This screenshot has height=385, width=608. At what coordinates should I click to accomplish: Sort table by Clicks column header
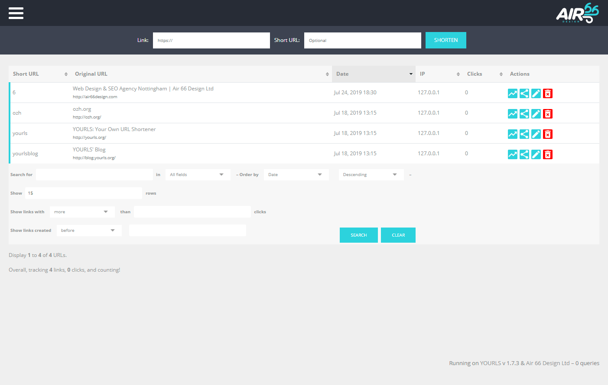pos(483,74)
